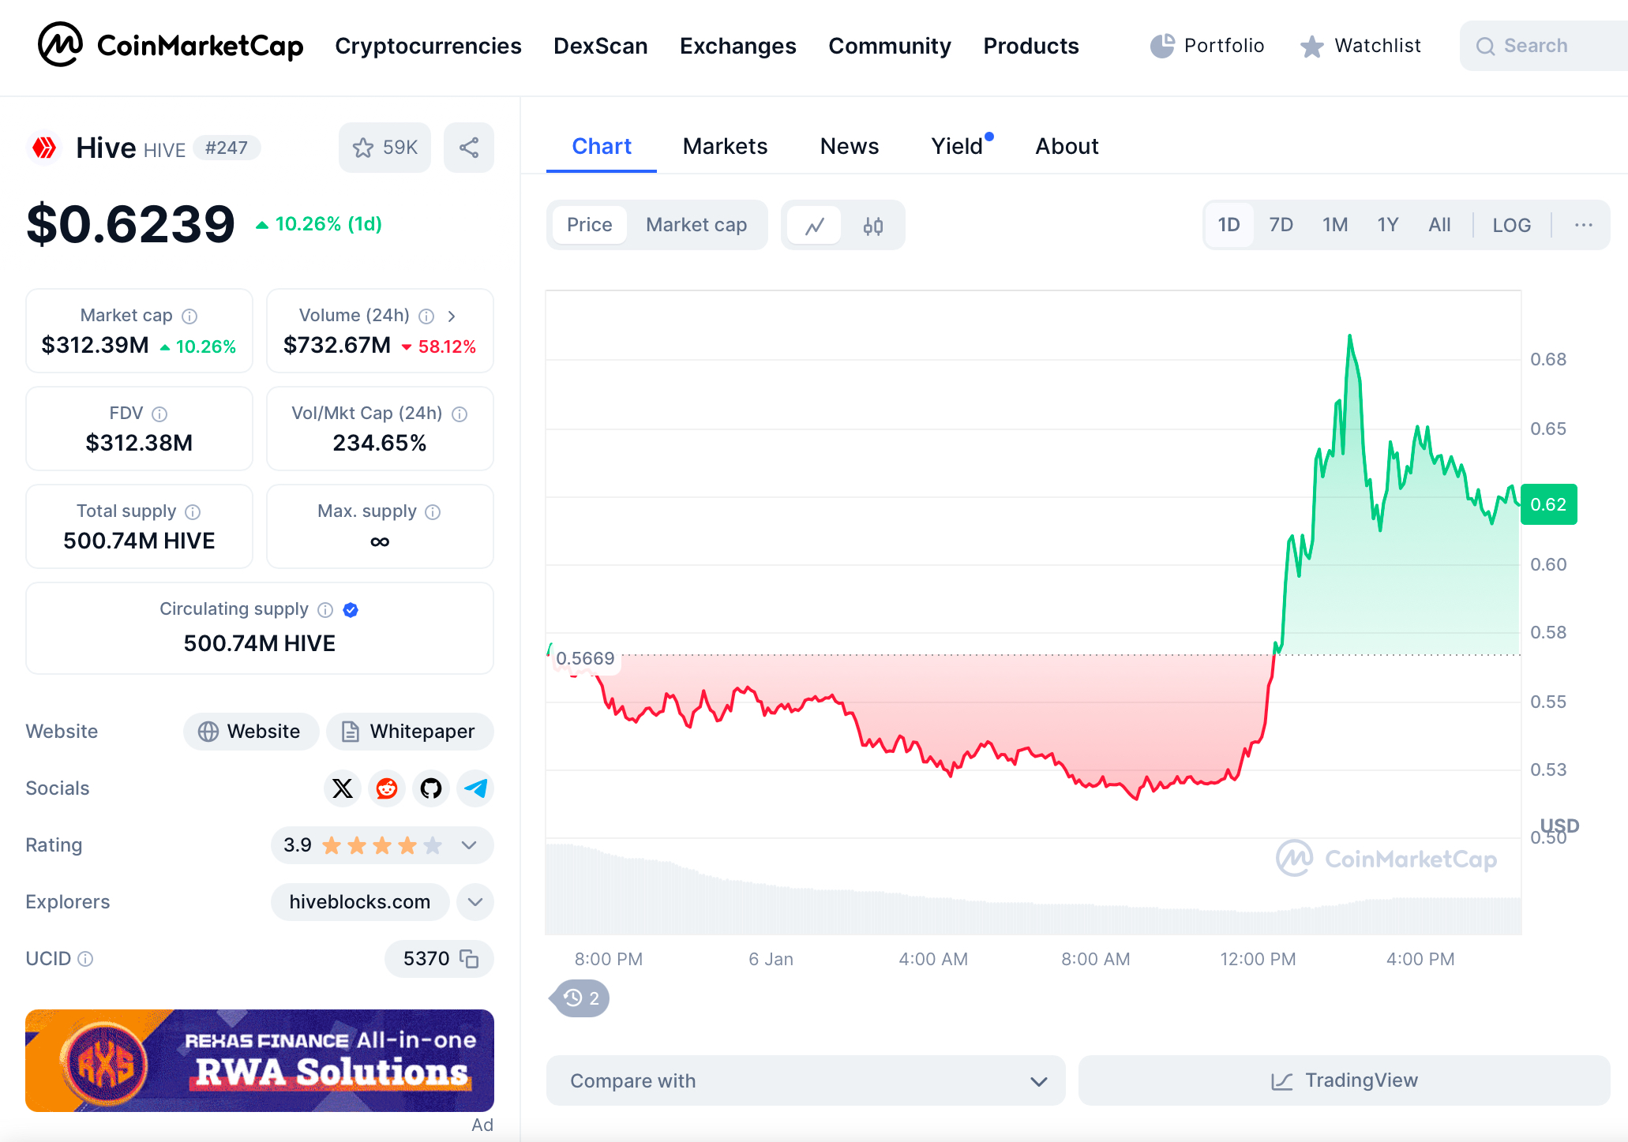1628x1142 pixels.
Task: Show UCID info icon
Action: click(x=85, y=959)
